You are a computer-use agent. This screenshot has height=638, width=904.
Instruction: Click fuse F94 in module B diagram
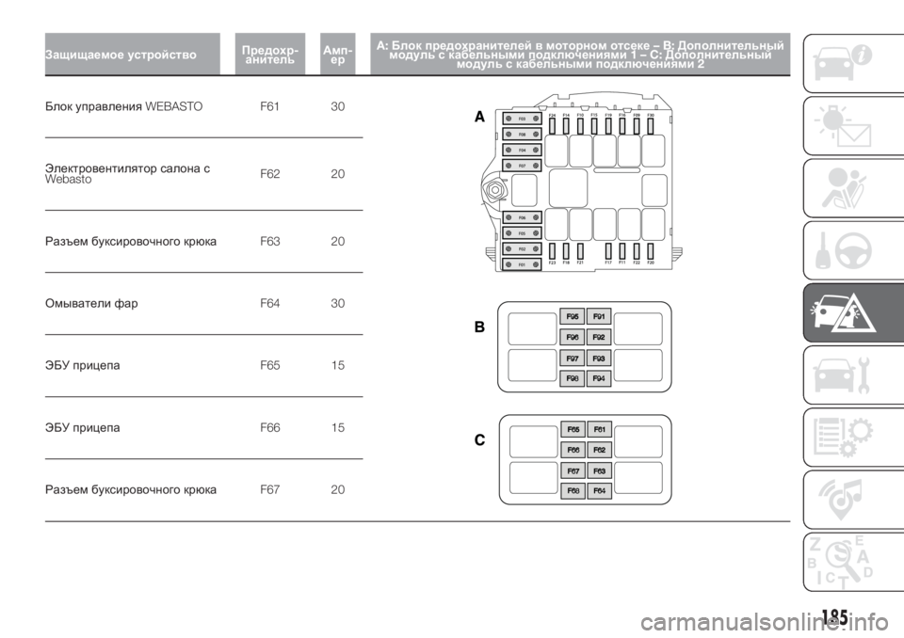(599, 378)
